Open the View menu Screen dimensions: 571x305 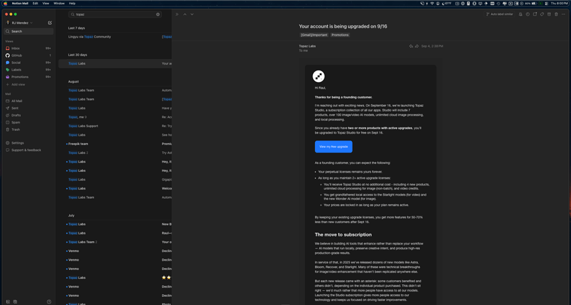tap(46, 3)
